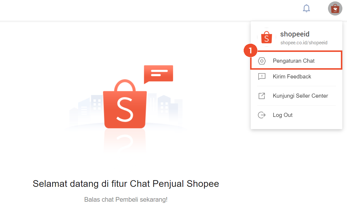Open the profile avatar dropdown
This screenshot has width=347, height=209.
335,8
